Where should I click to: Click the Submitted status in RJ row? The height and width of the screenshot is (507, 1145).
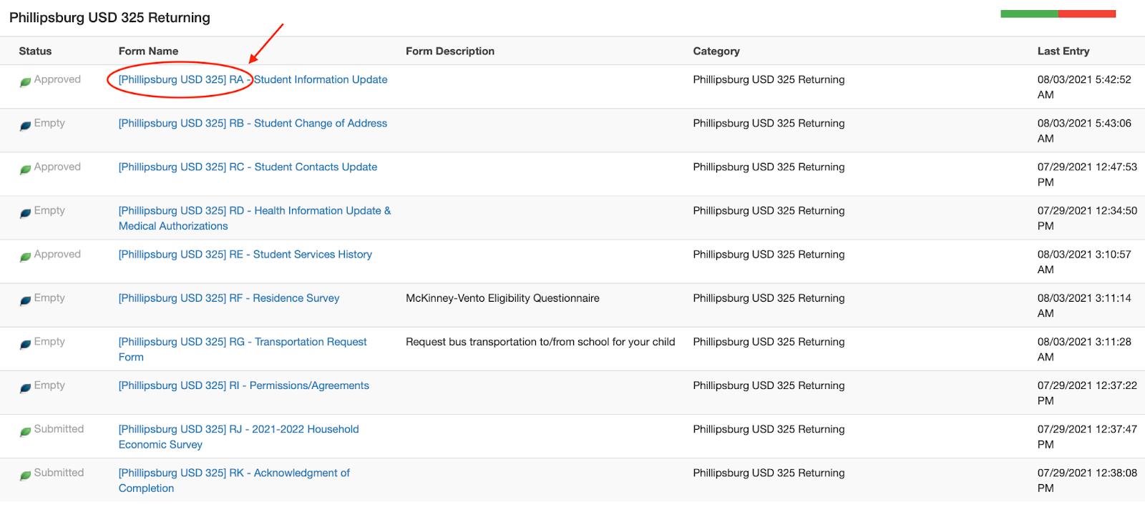(59, 428)
